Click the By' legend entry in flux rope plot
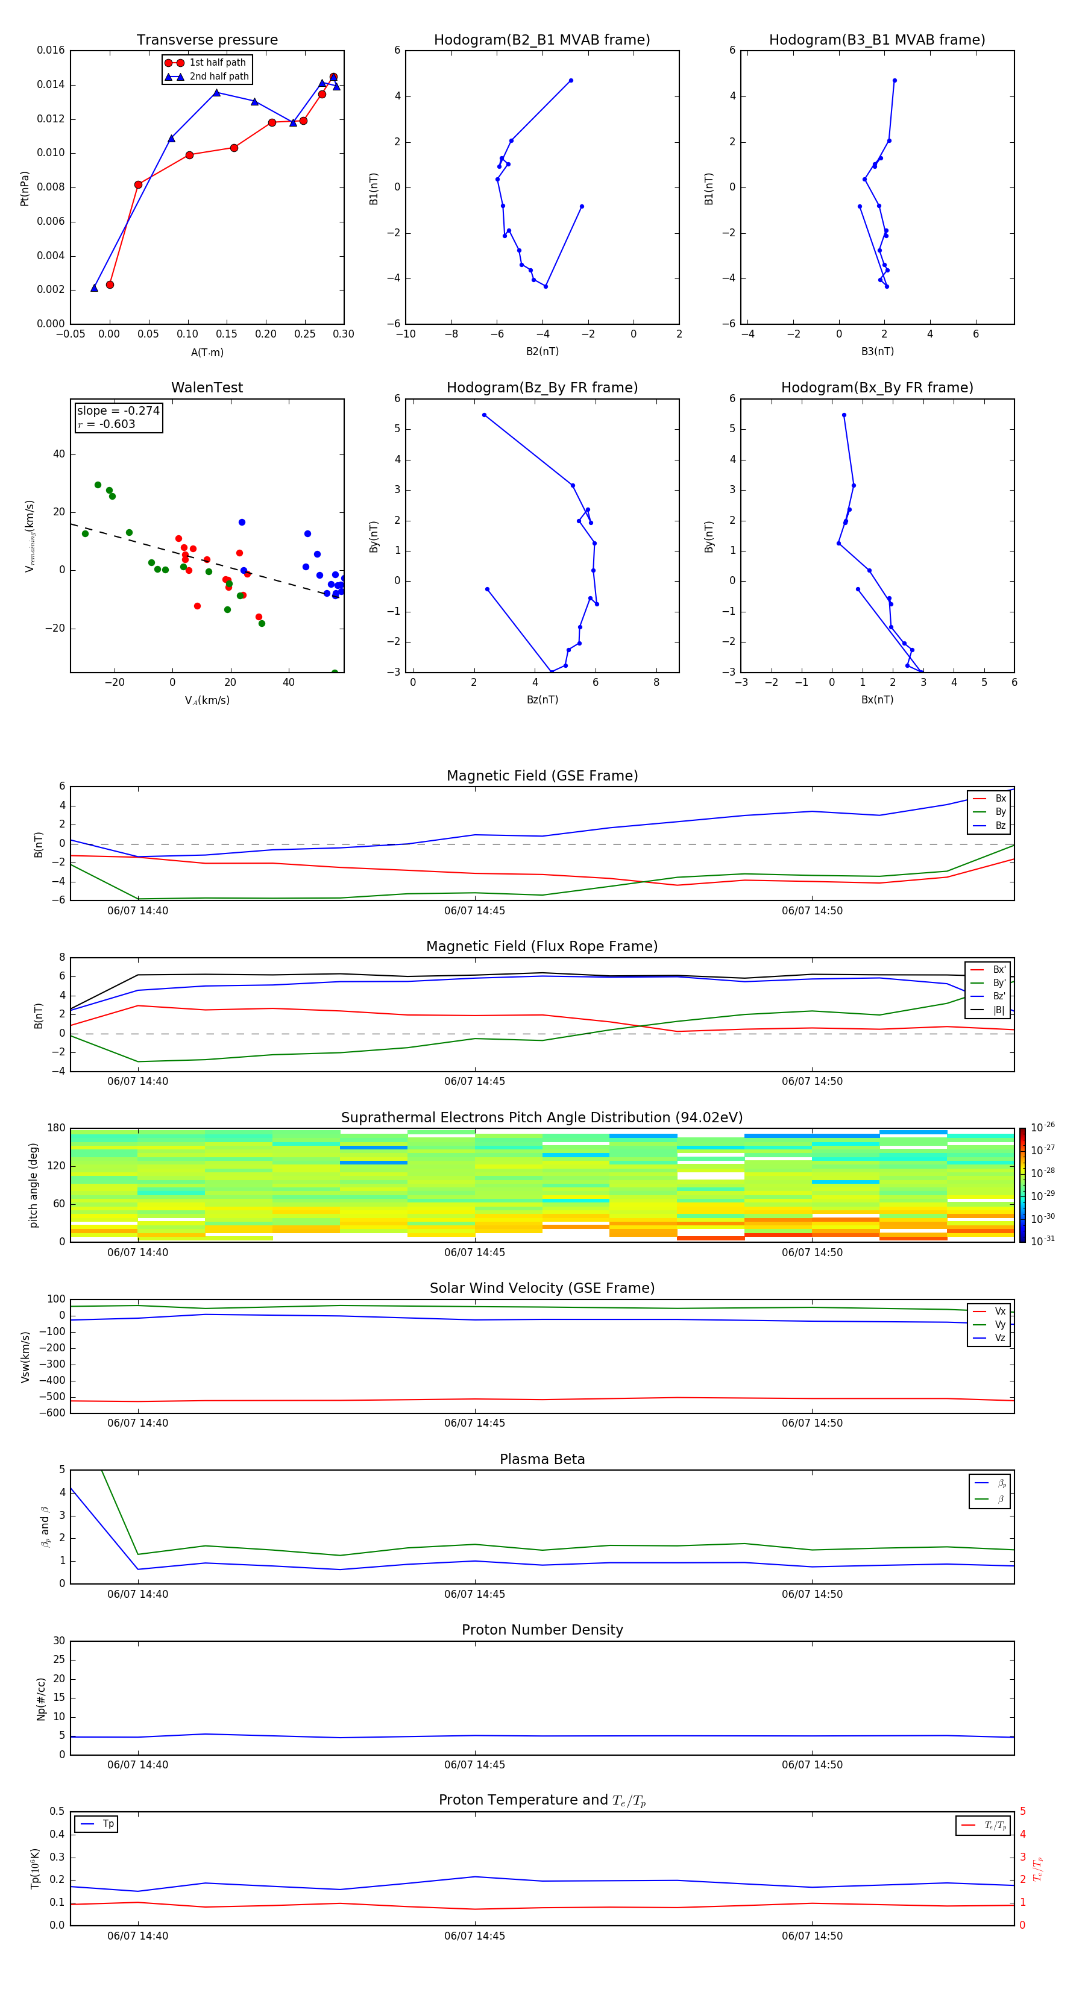This screenshot has width=1085, height=1989. [x=988, y=983]
